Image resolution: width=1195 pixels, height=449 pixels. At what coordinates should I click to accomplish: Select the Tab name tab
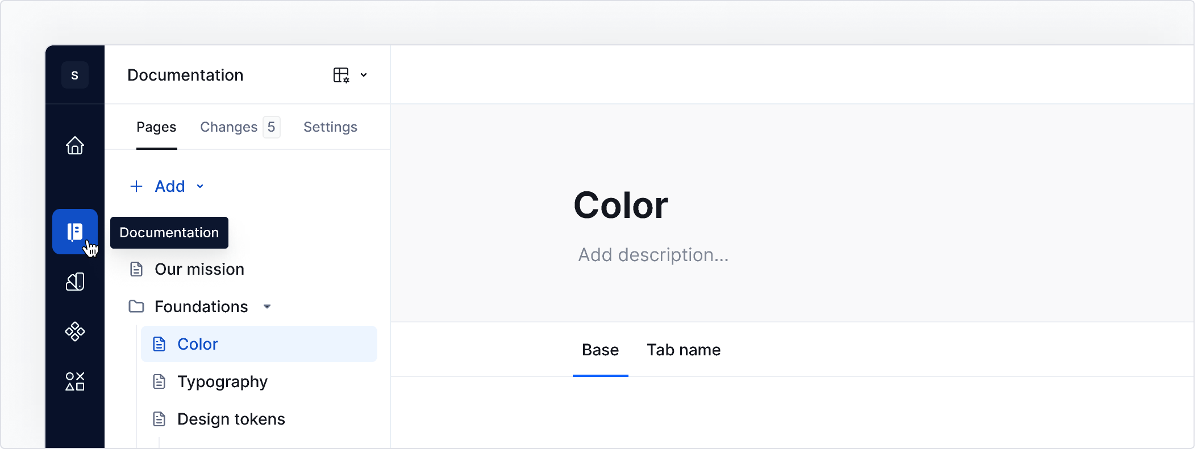[684, 350]
